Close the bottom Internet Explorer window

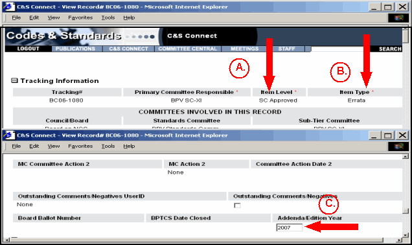[402, 135]
